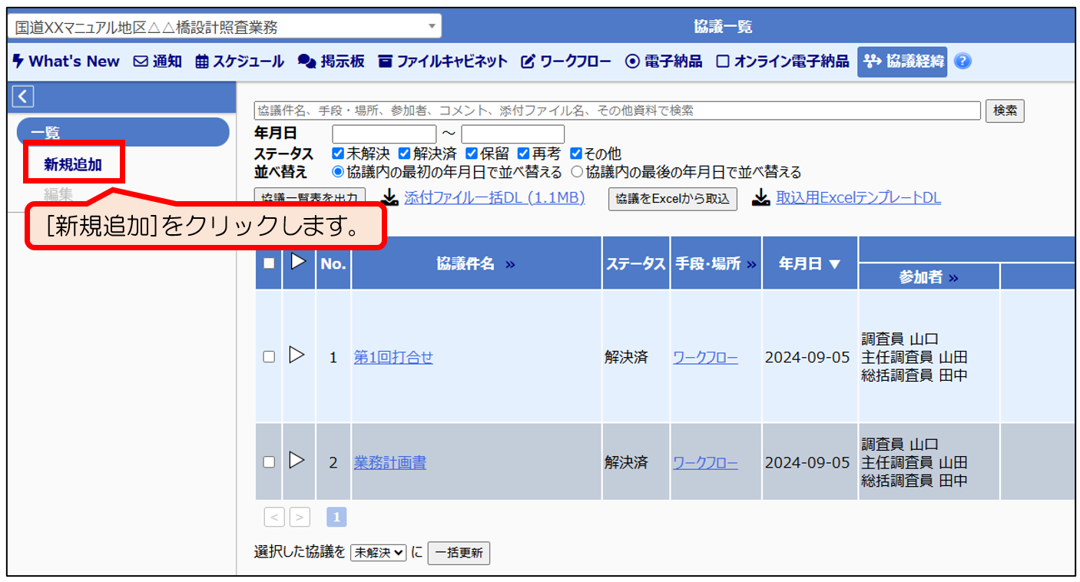Click the 一括更新 button
Viewport: 1080px width, 582px height.
coord(459,553)
